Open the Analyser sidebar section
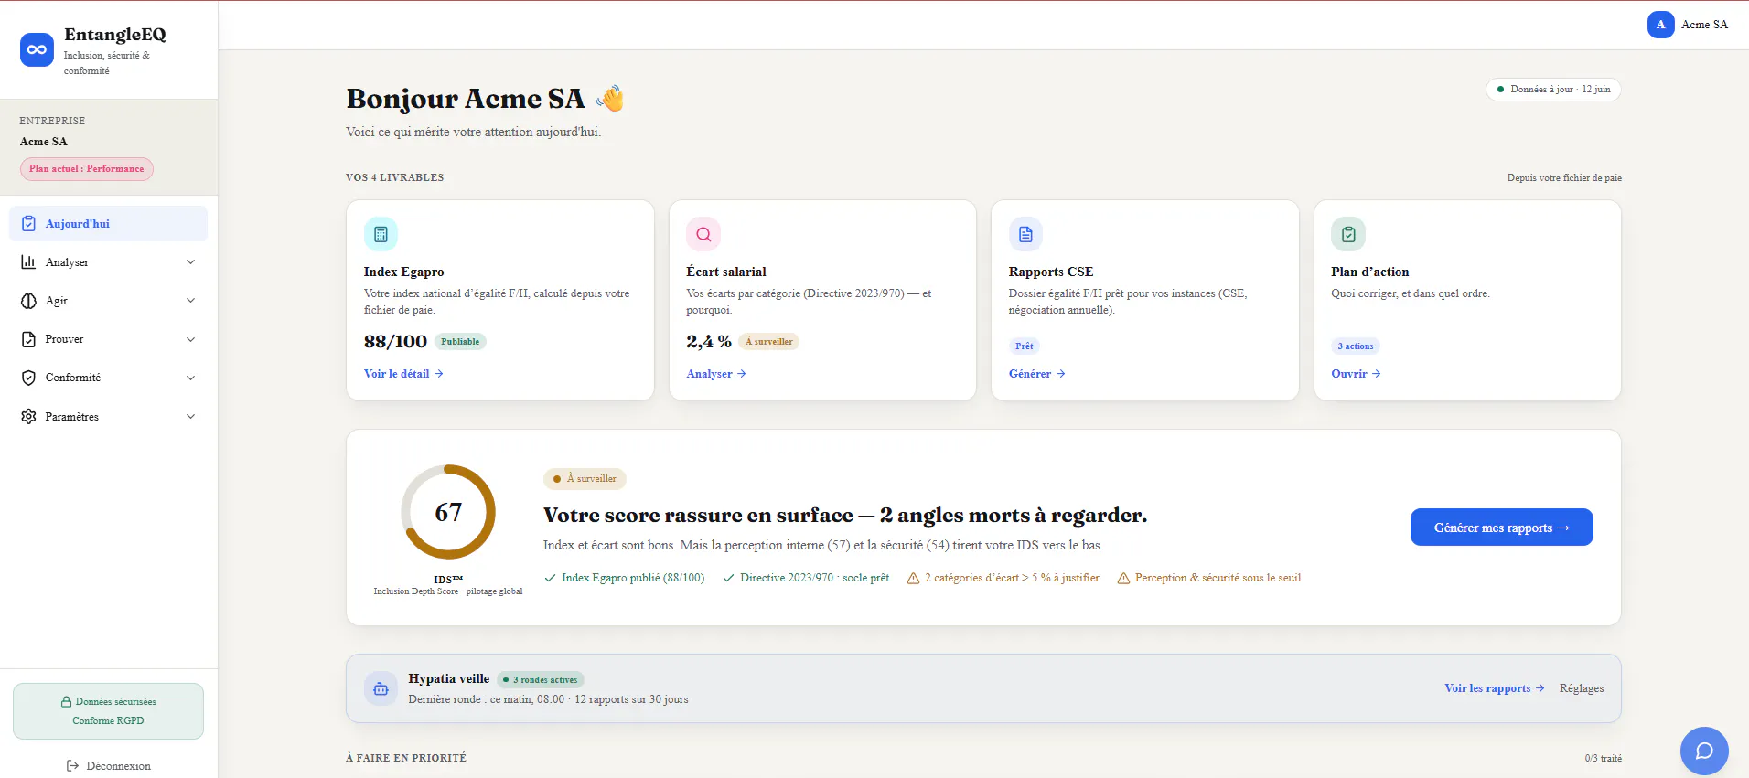1749x778 pixels. (x=108, y=262)
